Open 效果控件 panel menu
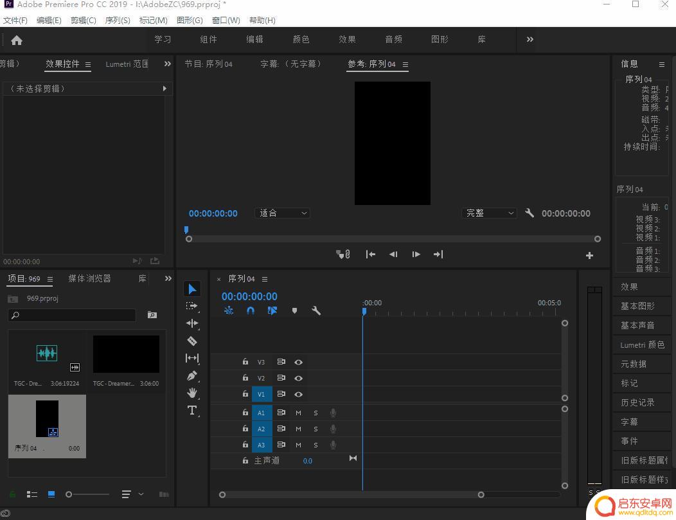Screen dimensions: 676x520 pos(88,65)
